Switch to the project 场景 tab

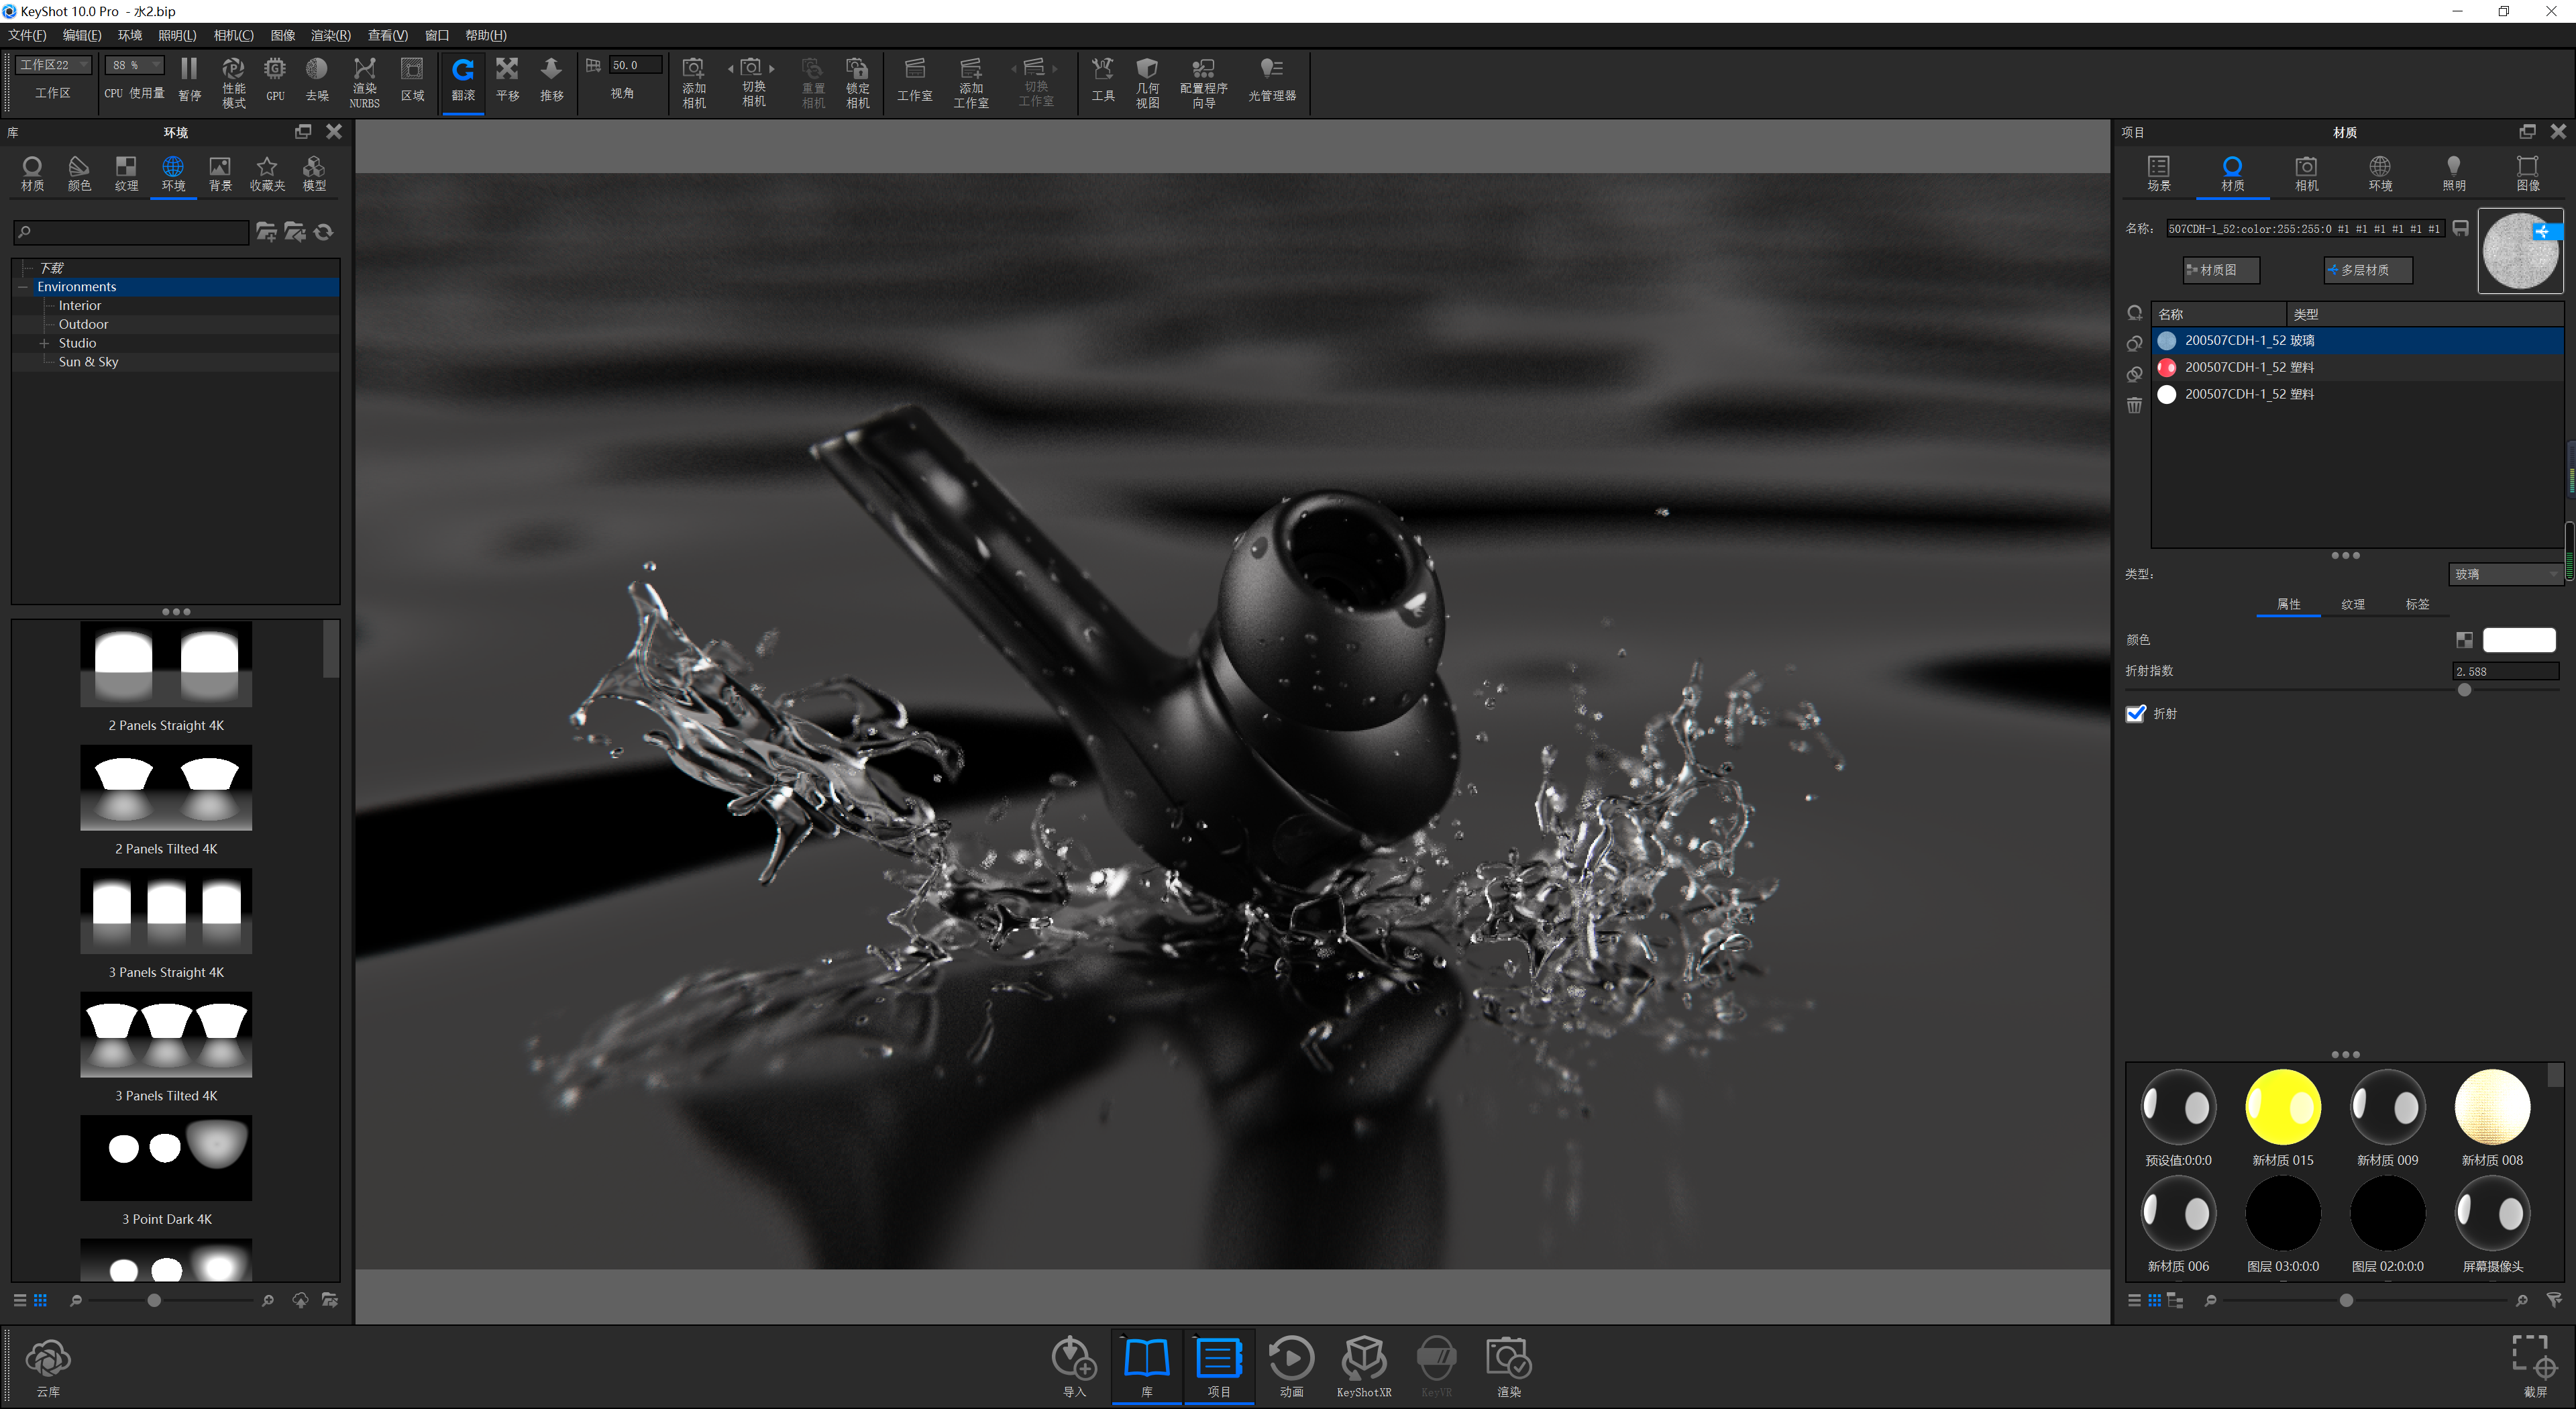2158,173
